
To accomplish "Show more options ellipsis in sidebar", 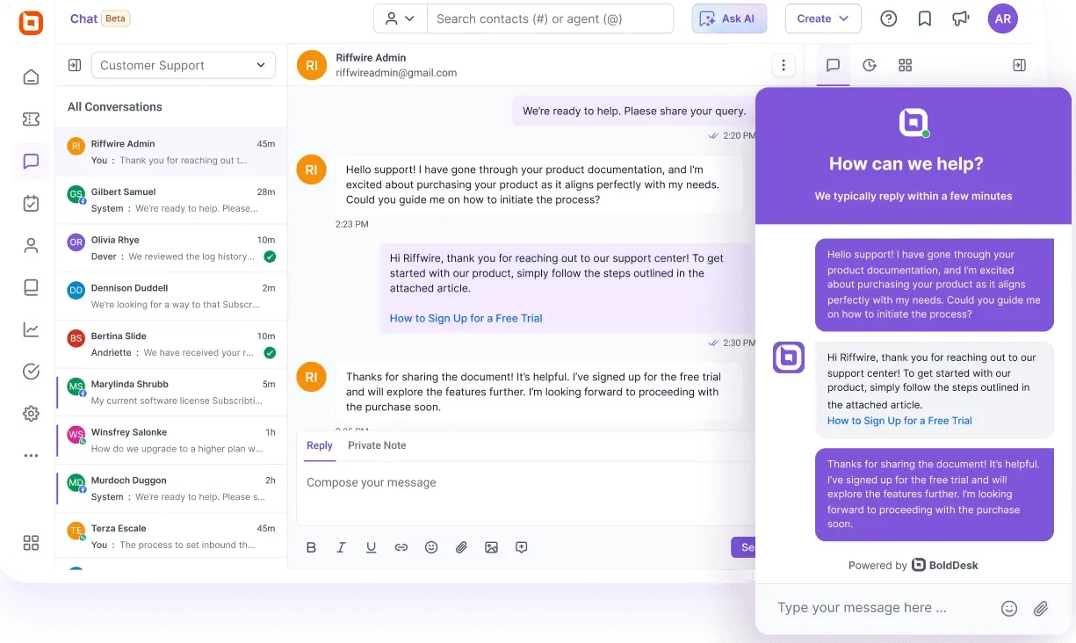I will click(31, 455).
